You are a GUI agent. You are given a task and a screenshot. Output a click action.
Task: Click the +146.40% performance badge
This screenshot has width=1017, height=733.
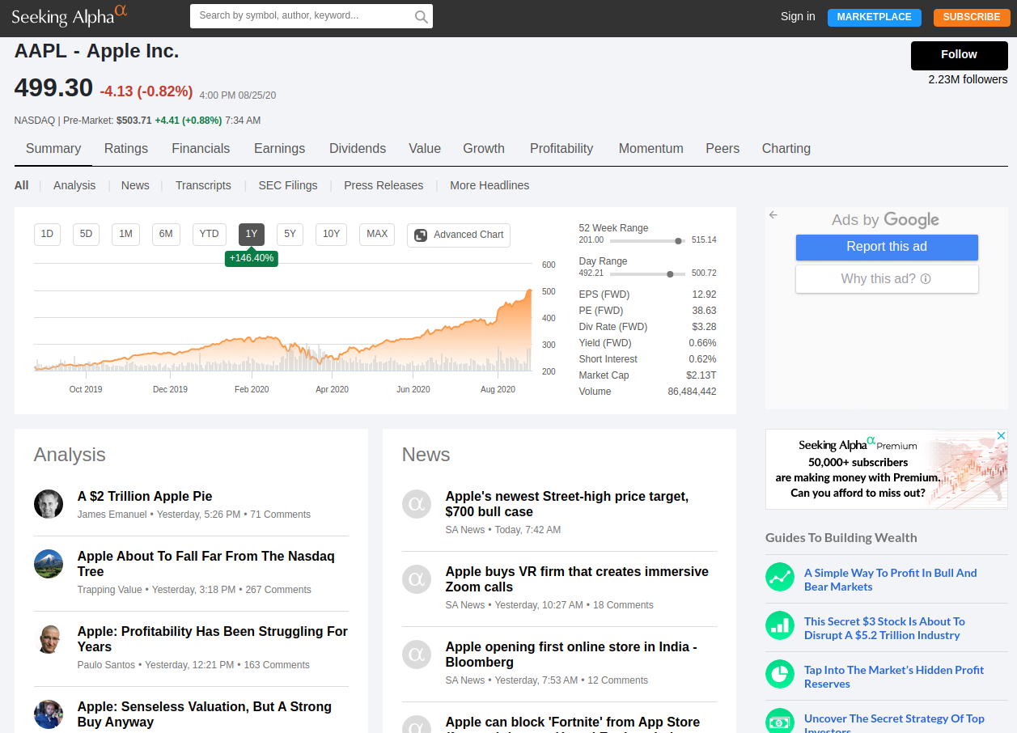(x=252, y=258)
